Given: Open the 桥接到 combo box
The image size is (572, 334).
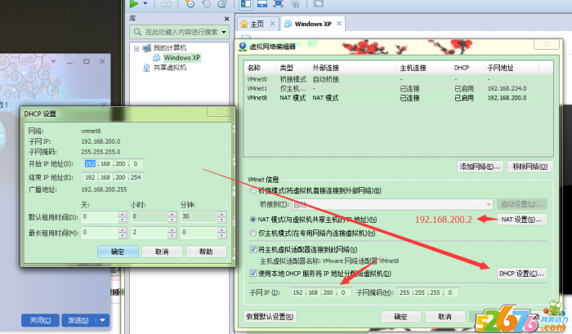Looking at the screenshot, I should coord(392,204).
